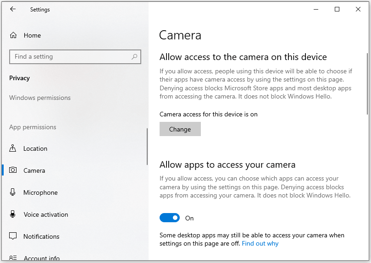Open Home from the house icon
The width and height of the screenshot is (371, 263).
point(13,35)
